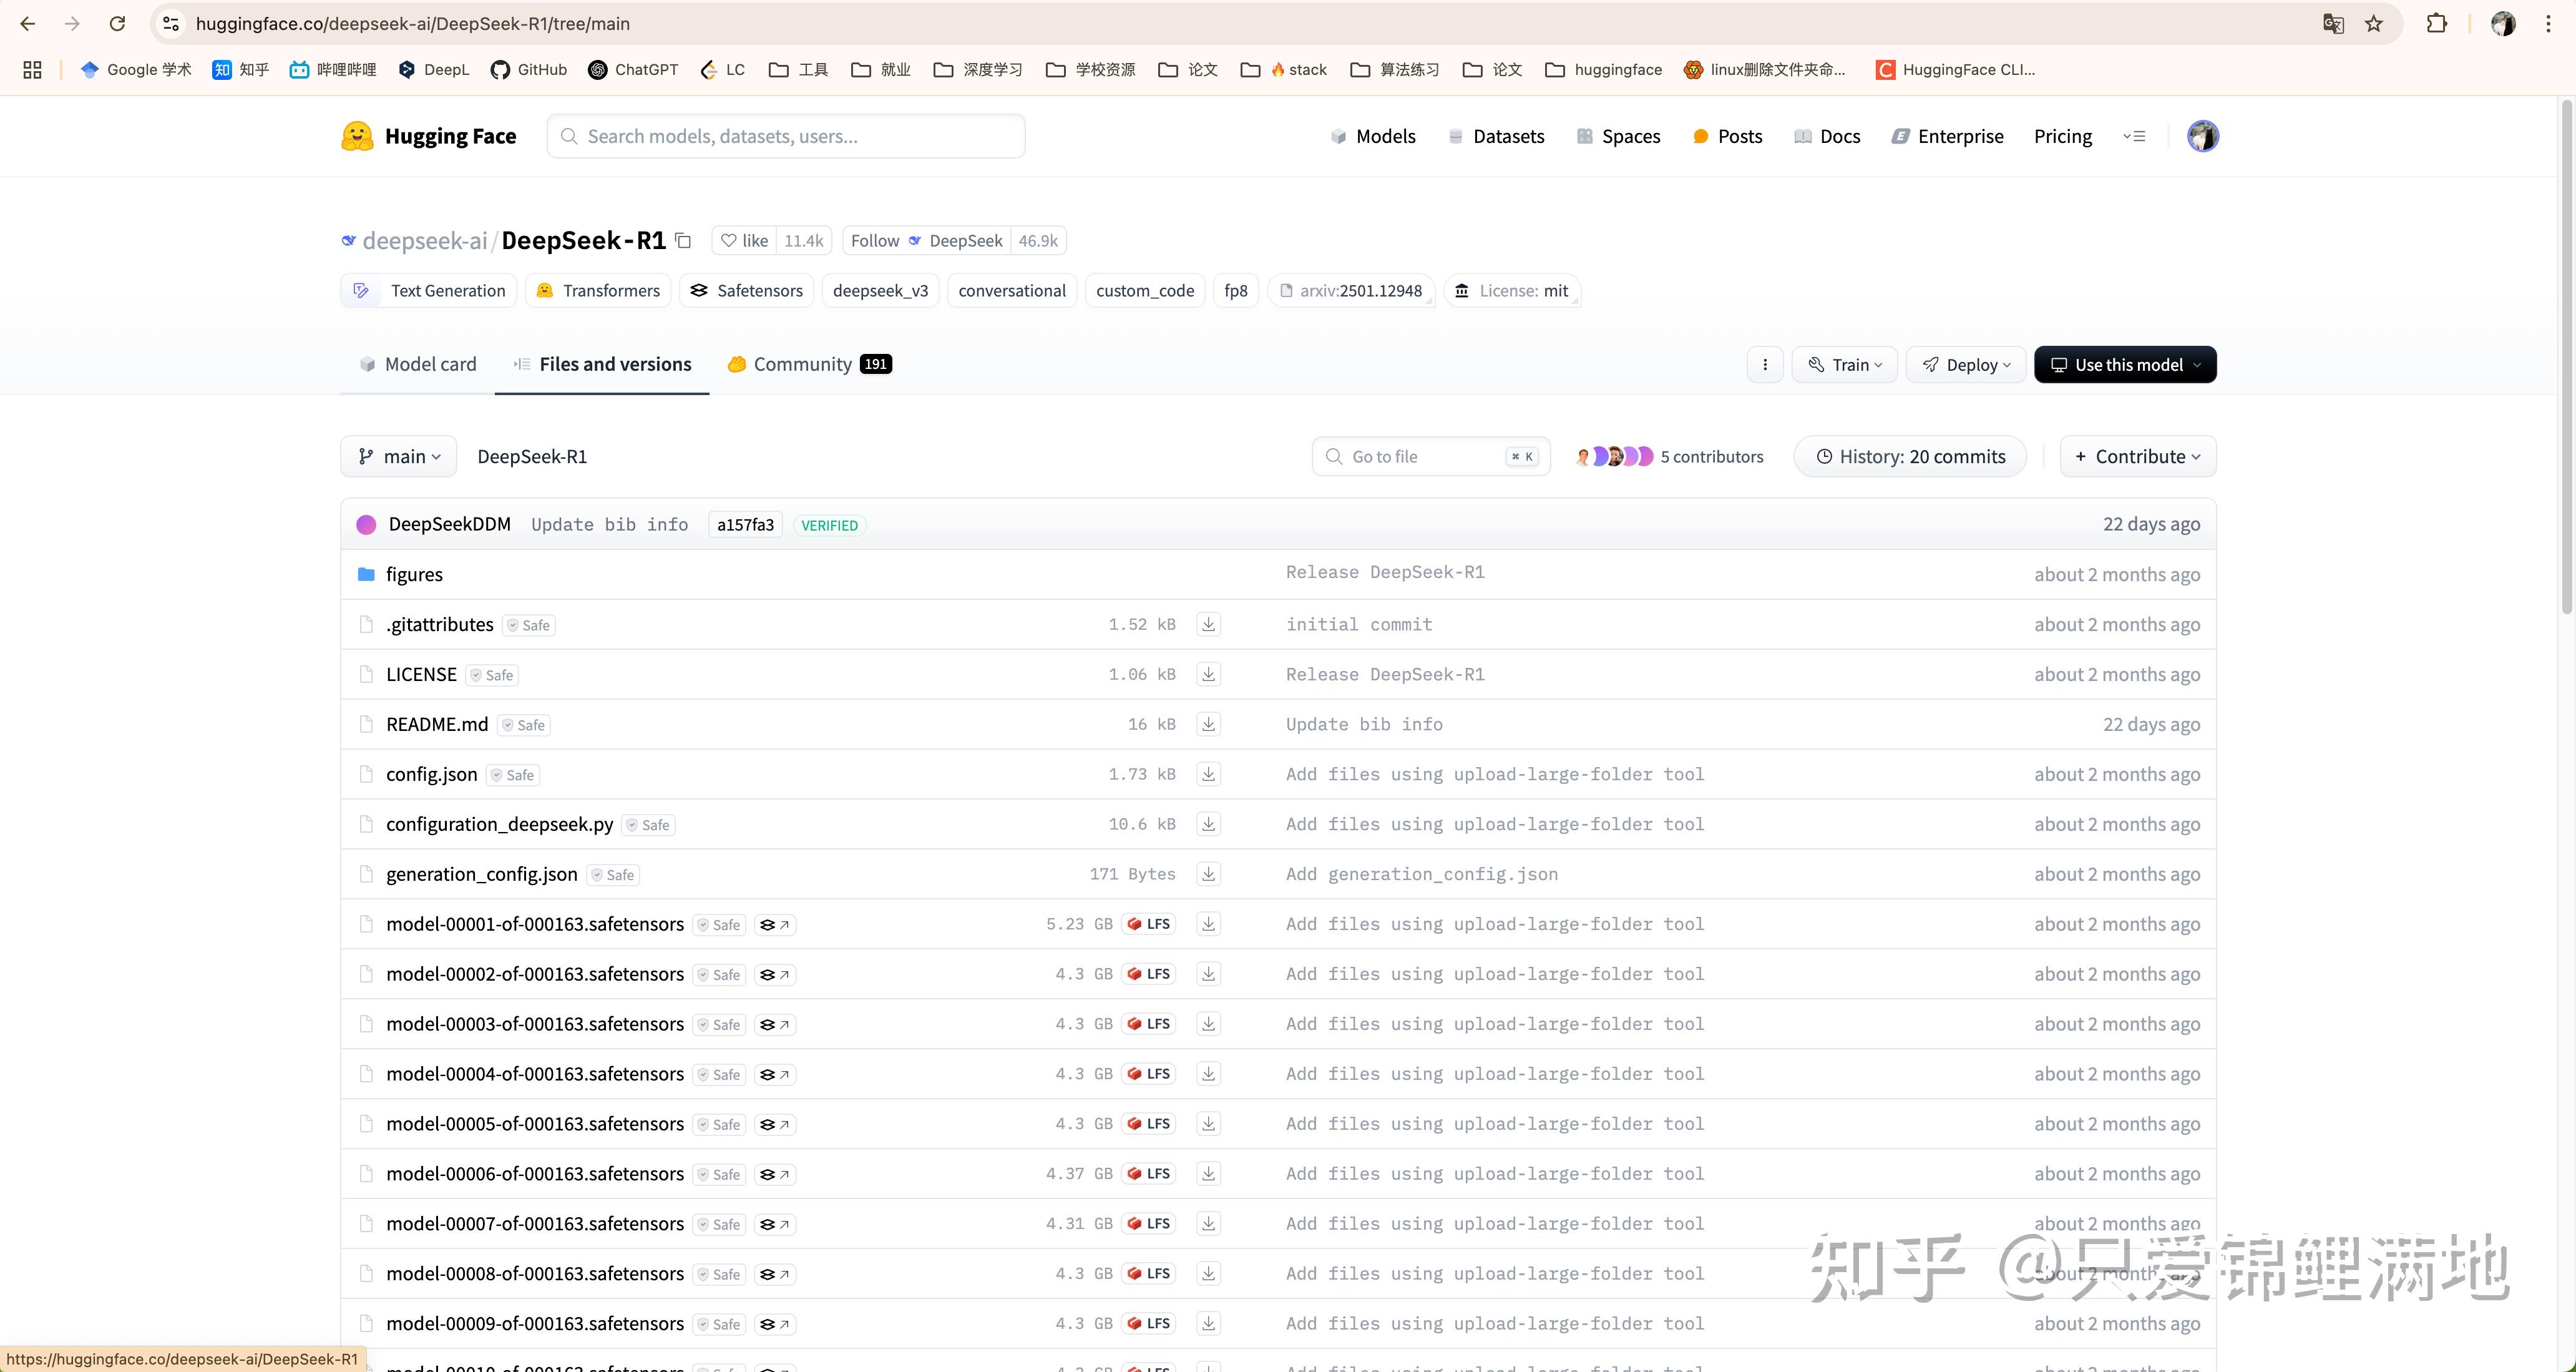This screenshot has width=2576, height=1372.
Task: Bookmark the page via the star icon
Action: [x=2374, y=23]
